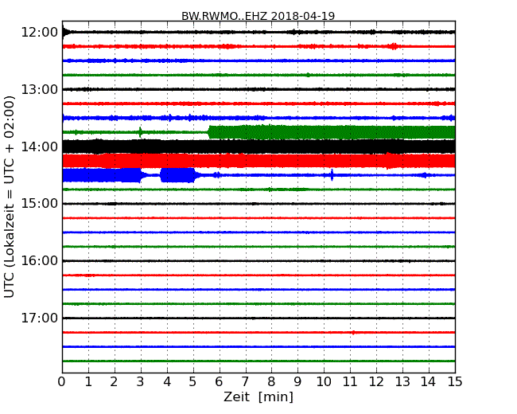Select the 12:00 time label
Screen dimensions: 517x414
click(x=40, y=33)
